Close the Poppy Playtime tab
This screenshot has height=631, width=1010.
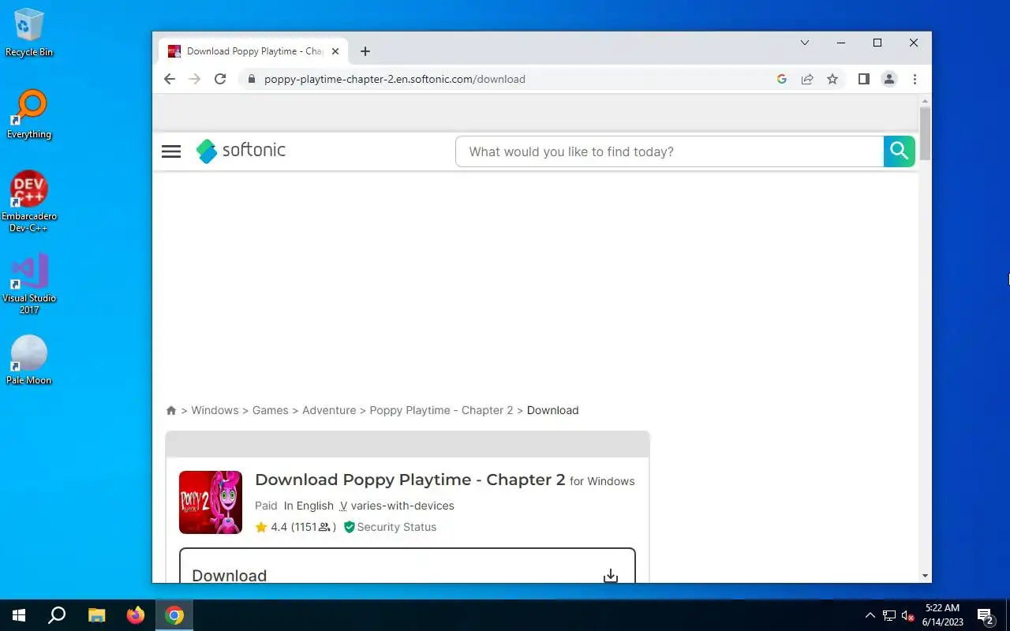pos(335,51)
